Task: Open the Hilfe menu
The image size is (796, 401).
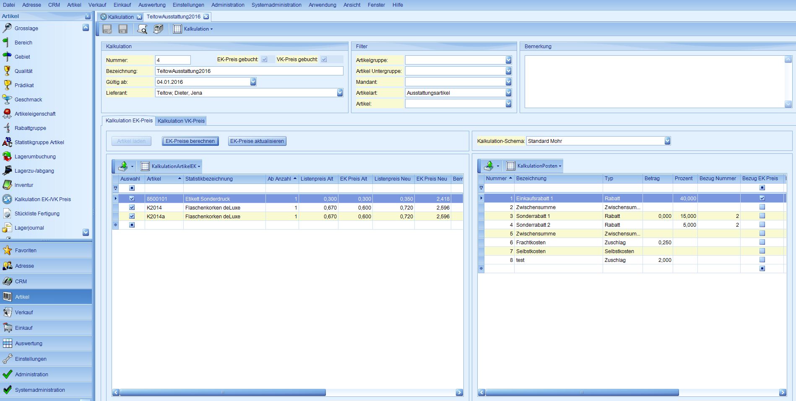Action: 398,5
